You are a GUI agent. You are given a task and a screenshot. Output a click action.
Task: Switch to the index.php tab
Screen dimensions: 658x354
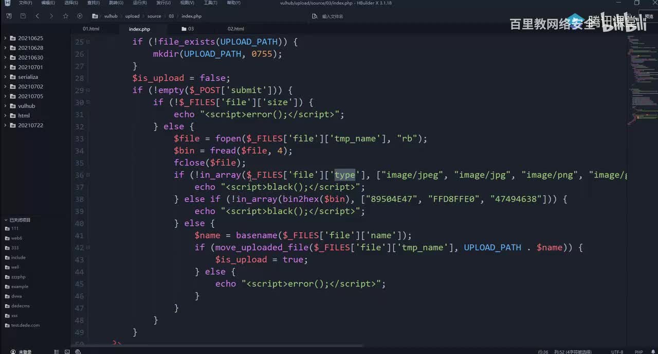(x=139, y=29)
